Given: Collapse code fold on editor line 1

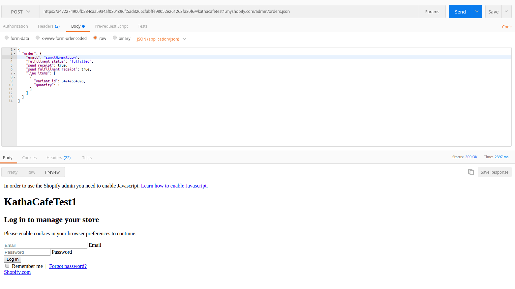Looking at the screenshot, I should (15, 49).
